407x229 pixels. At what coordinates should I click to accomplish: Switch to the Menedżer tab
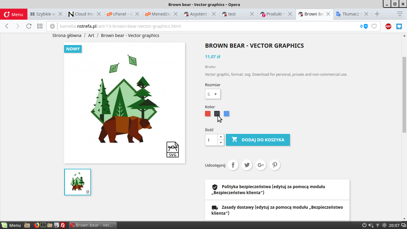pos(158,14)
